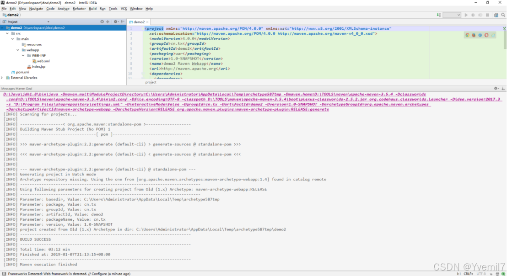The image size is (507, 276).
Task: Collapse the demo2 root node
Action: click(3, 28)
